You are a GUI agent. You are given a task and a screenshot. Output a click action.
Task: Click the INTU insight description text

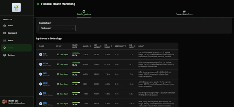(155, 74)
